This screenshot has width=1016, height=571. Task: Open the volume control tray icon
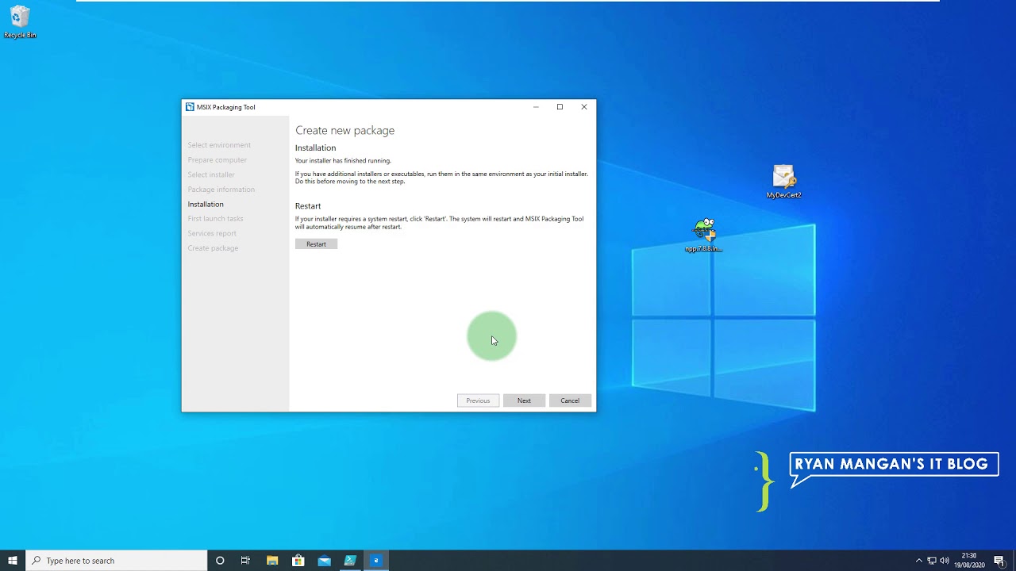tap(945, 561)
